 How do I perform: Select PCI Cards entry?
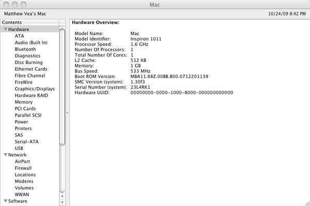click(25, 108)
